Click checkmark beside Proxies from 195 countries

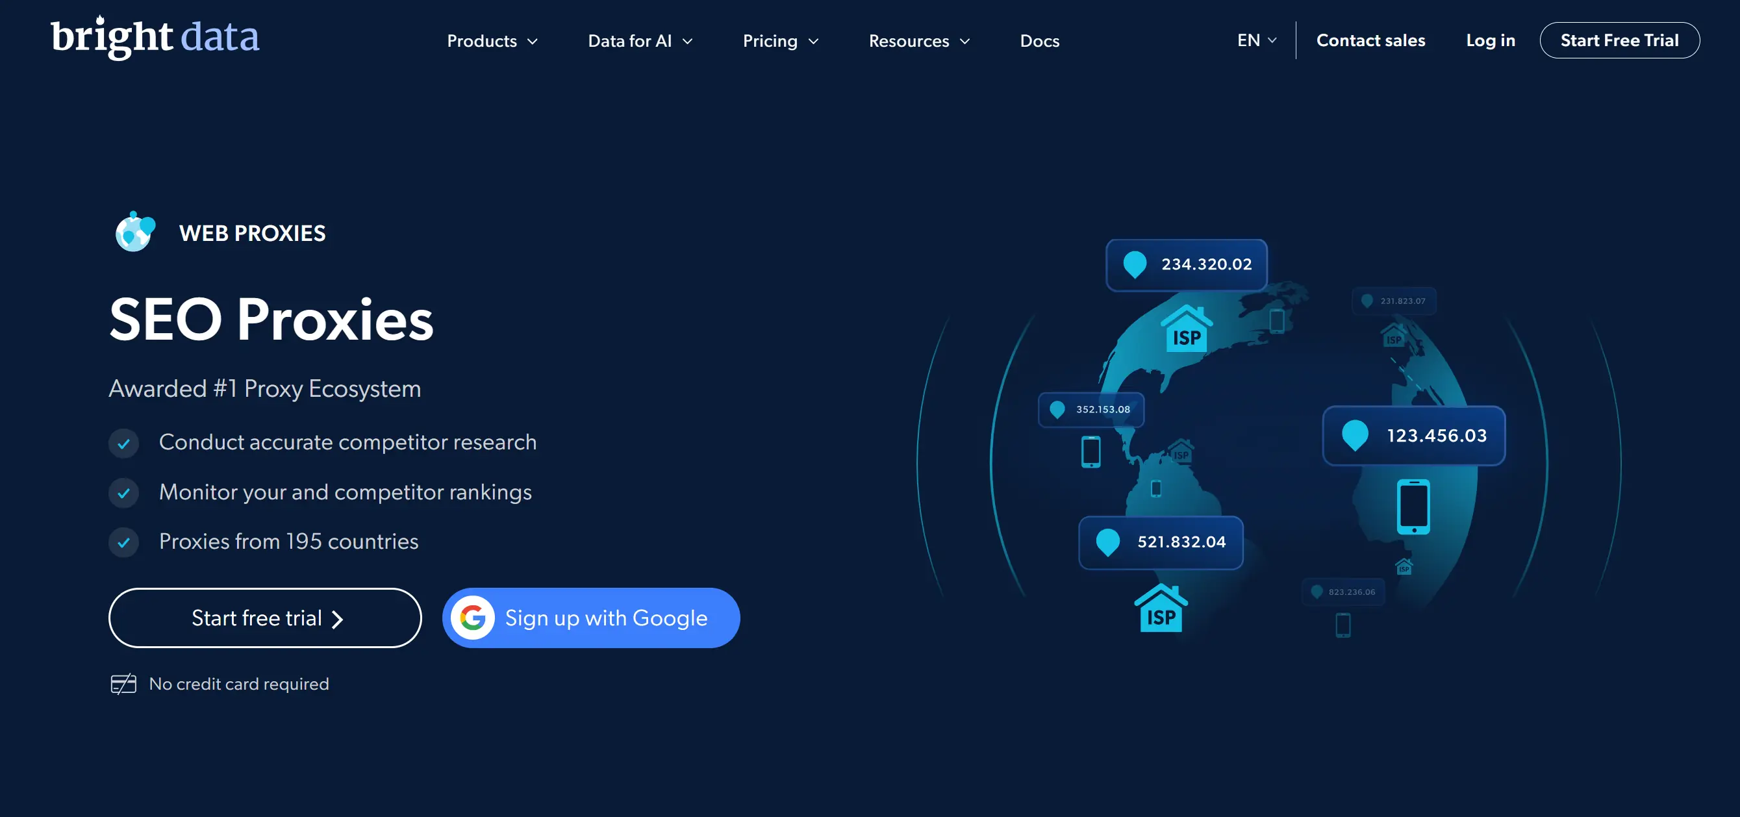[123, 542]
